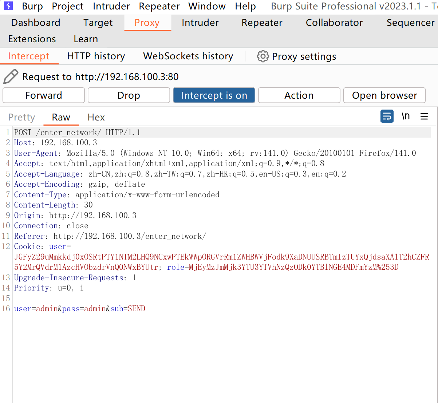This screenshot has height=403, width=438.
Task: Open Proxy settings next to the gear icon
Action: click(296, 56)
